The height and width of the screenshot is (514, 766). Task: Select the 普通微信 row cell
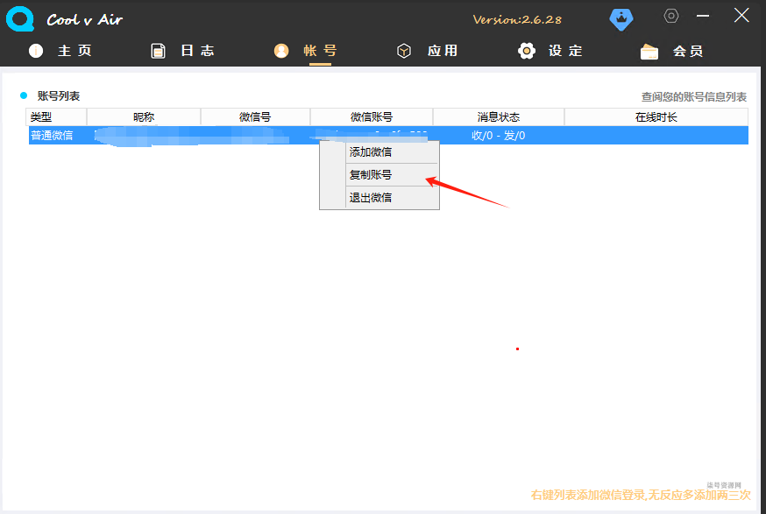point(52,135)
